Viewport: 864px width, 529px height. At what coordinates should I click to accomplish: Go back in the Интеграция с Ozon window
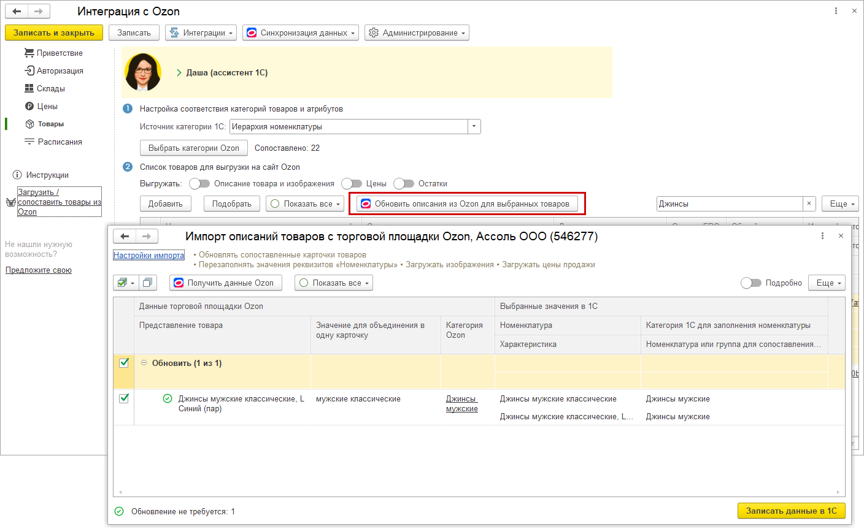coord(17,11)
